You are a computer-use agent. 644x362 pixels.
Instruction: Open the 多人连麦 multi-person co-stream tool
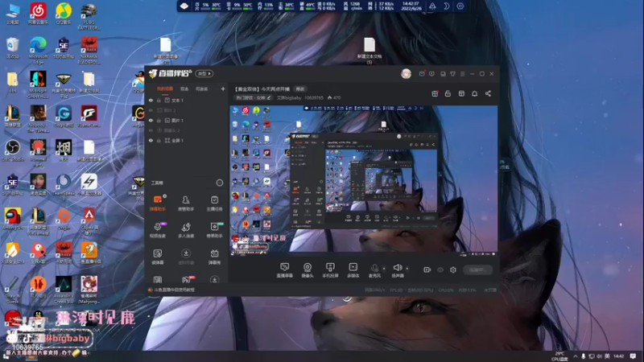pos(186,230)
